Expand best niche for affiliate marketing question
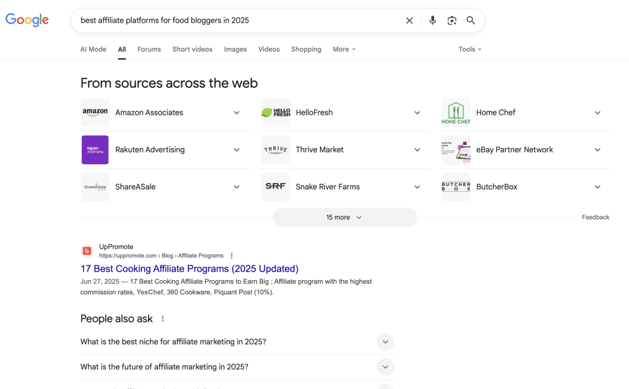Screen dimensions: 629x389 [x=385, y=342]
